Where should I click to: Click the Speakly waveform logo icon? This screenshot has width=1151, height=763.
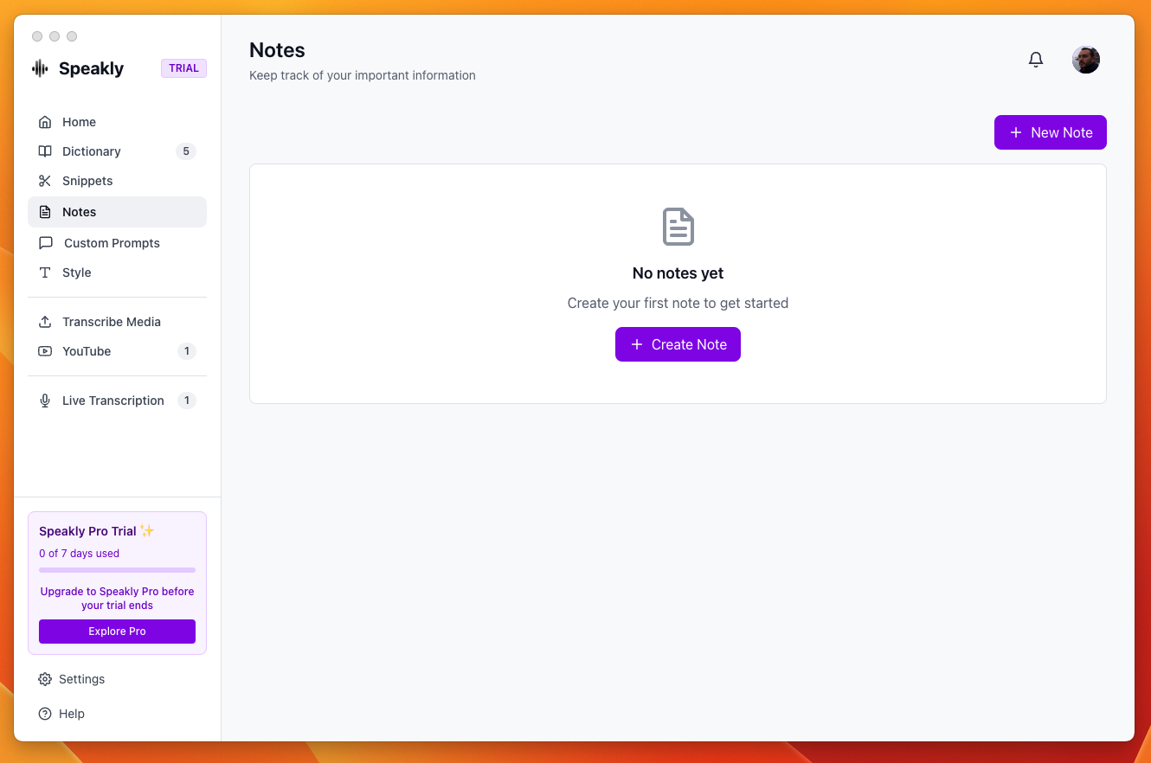(40, 68)
